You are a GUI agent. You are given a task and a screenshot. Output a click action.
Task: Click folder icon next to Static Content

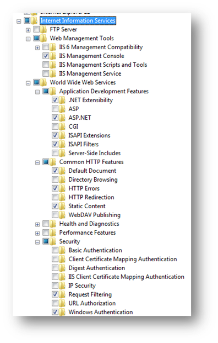tap(62, 206)
